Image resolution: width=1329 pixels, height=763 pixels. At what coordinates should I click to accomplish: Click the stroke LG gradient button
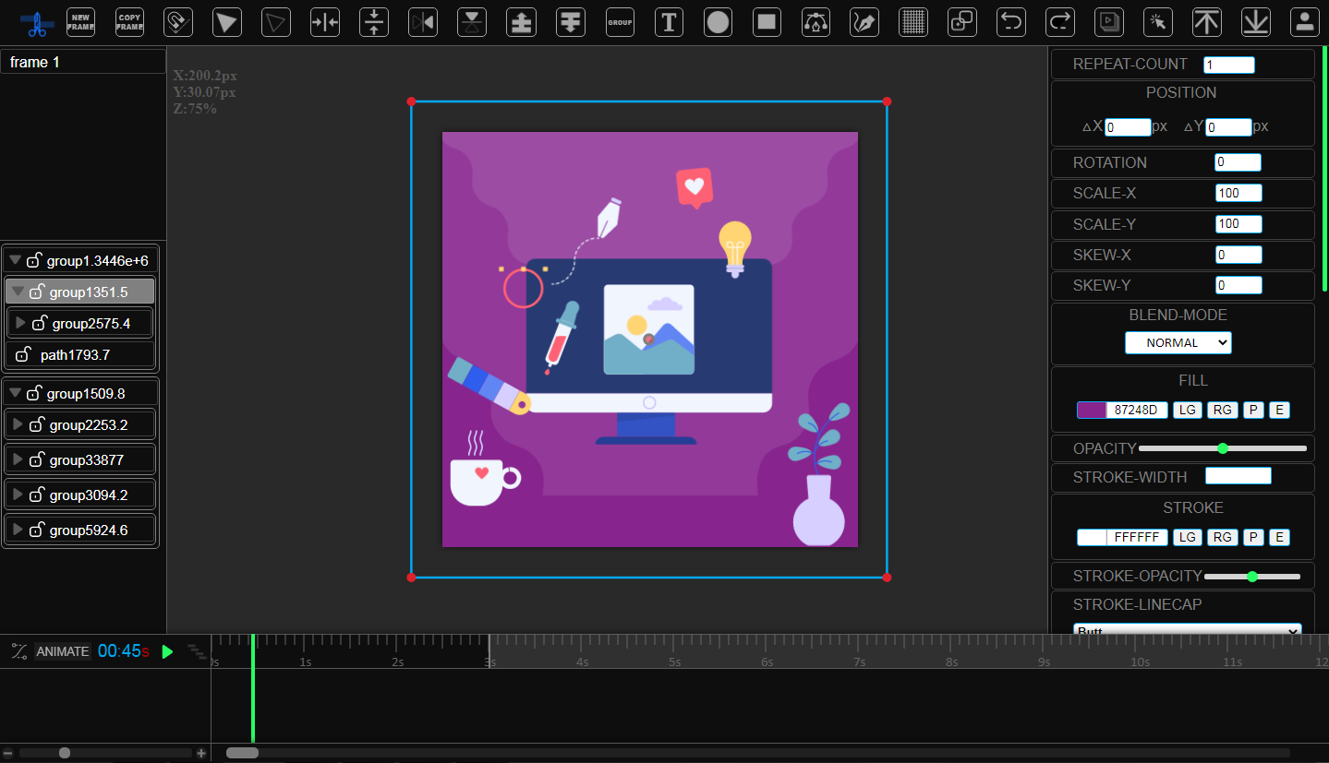coord(1187,537)
